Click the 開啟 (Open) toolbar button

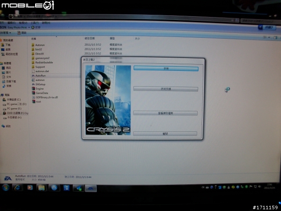pyautogui.click(x=22, y=33)
